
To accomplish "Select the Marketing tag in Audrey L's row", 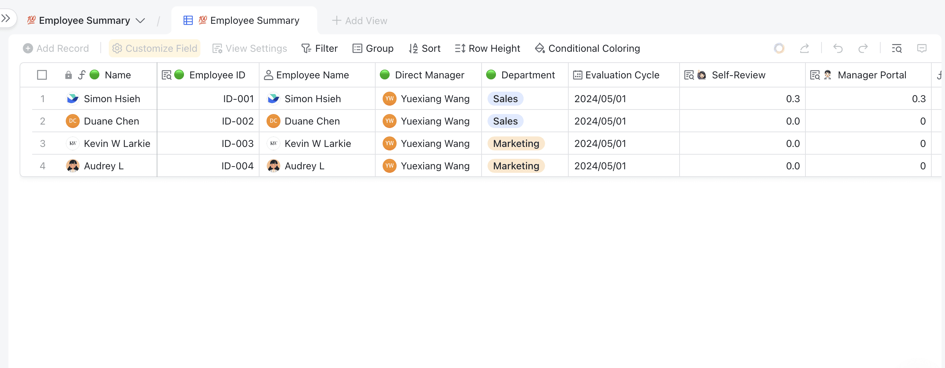I will click(x=516, y=166).
